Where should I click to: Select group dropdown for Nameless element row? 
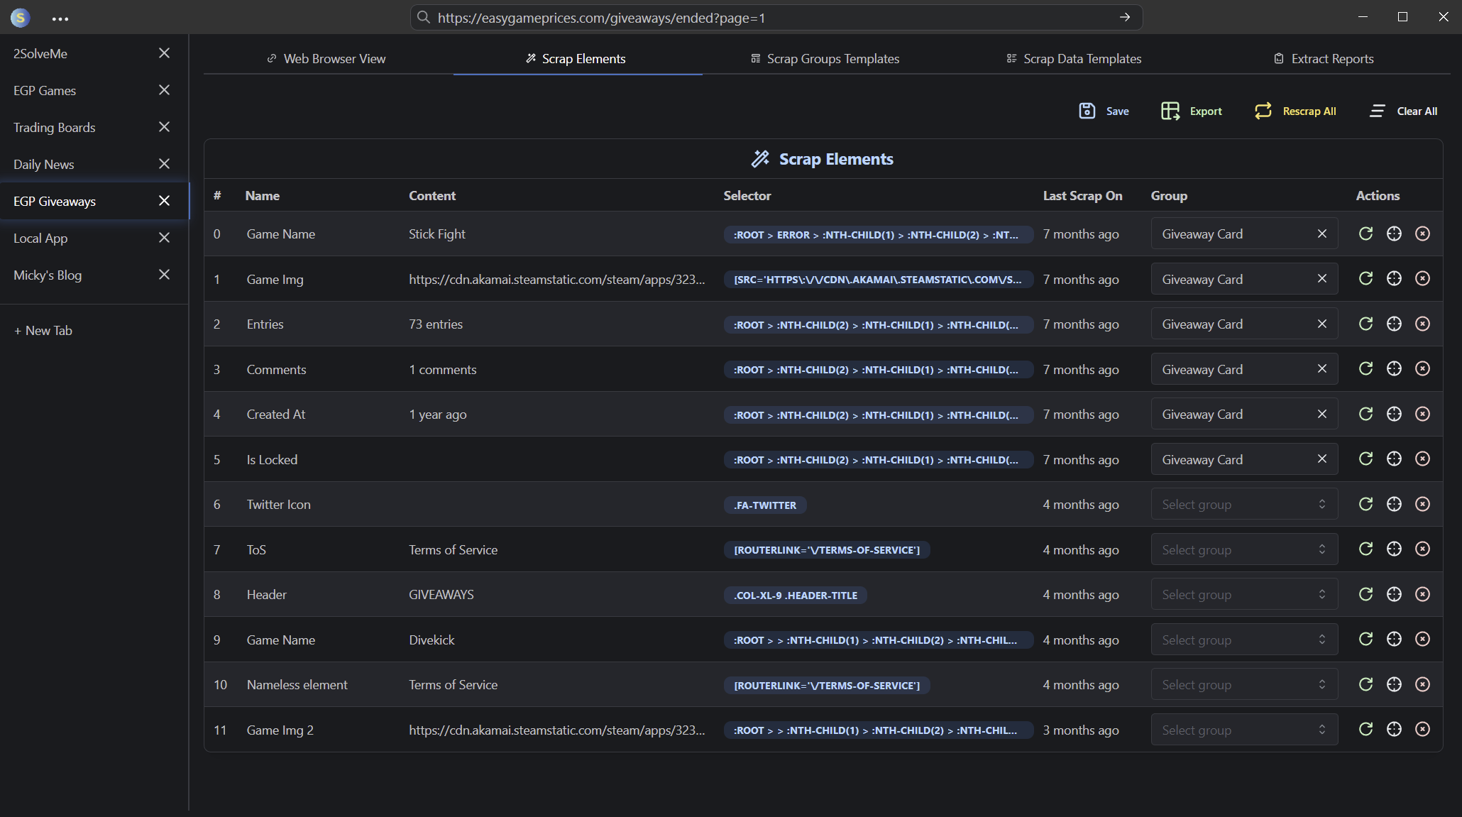pos(1243,684)
